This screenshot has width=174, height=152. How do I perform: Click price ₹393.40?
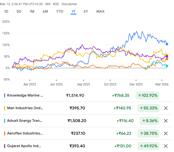point(77,146)
